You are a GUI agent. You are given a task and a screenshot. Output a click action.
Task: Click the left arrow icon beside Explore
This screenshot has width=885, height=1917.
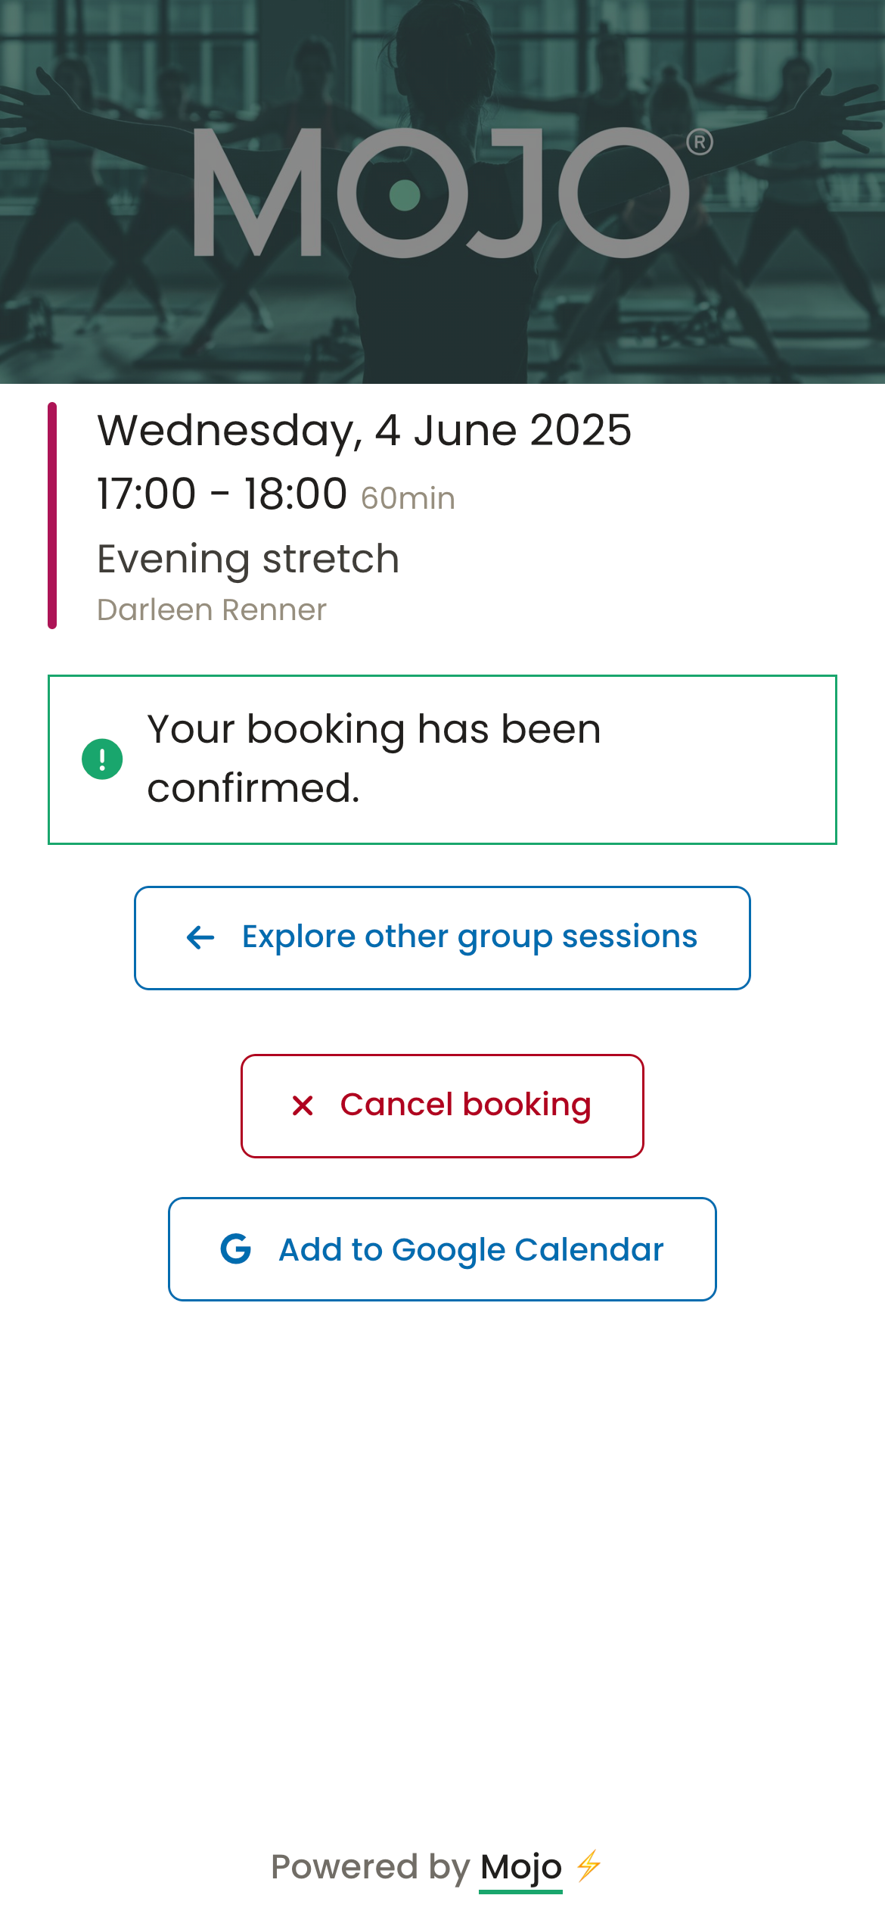200,938
